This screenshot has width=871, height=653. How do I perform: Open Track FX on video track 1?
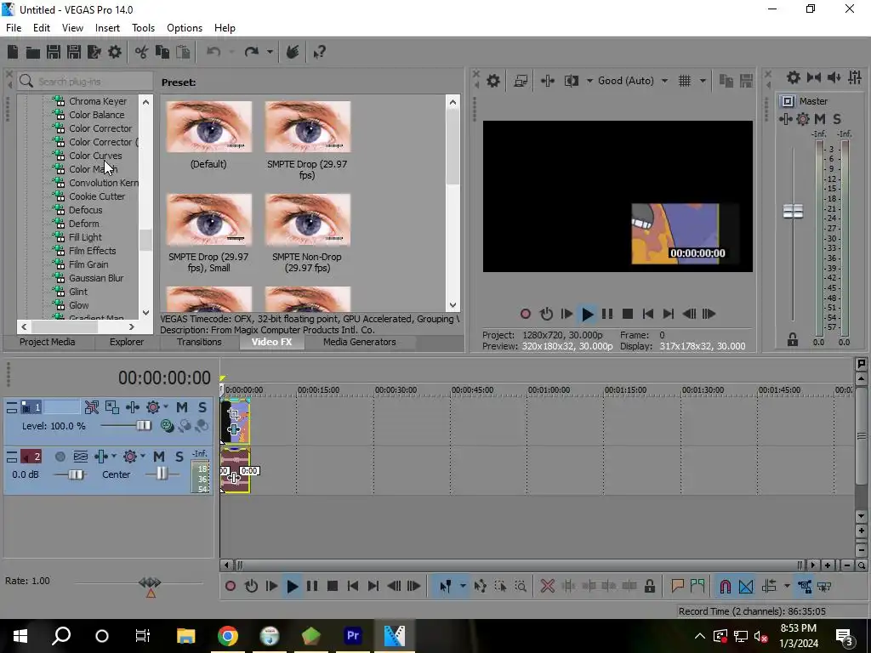tap(132, 407)
